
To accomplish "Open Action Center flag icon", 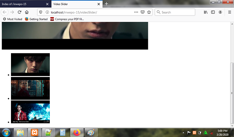I will click(189, 133).
